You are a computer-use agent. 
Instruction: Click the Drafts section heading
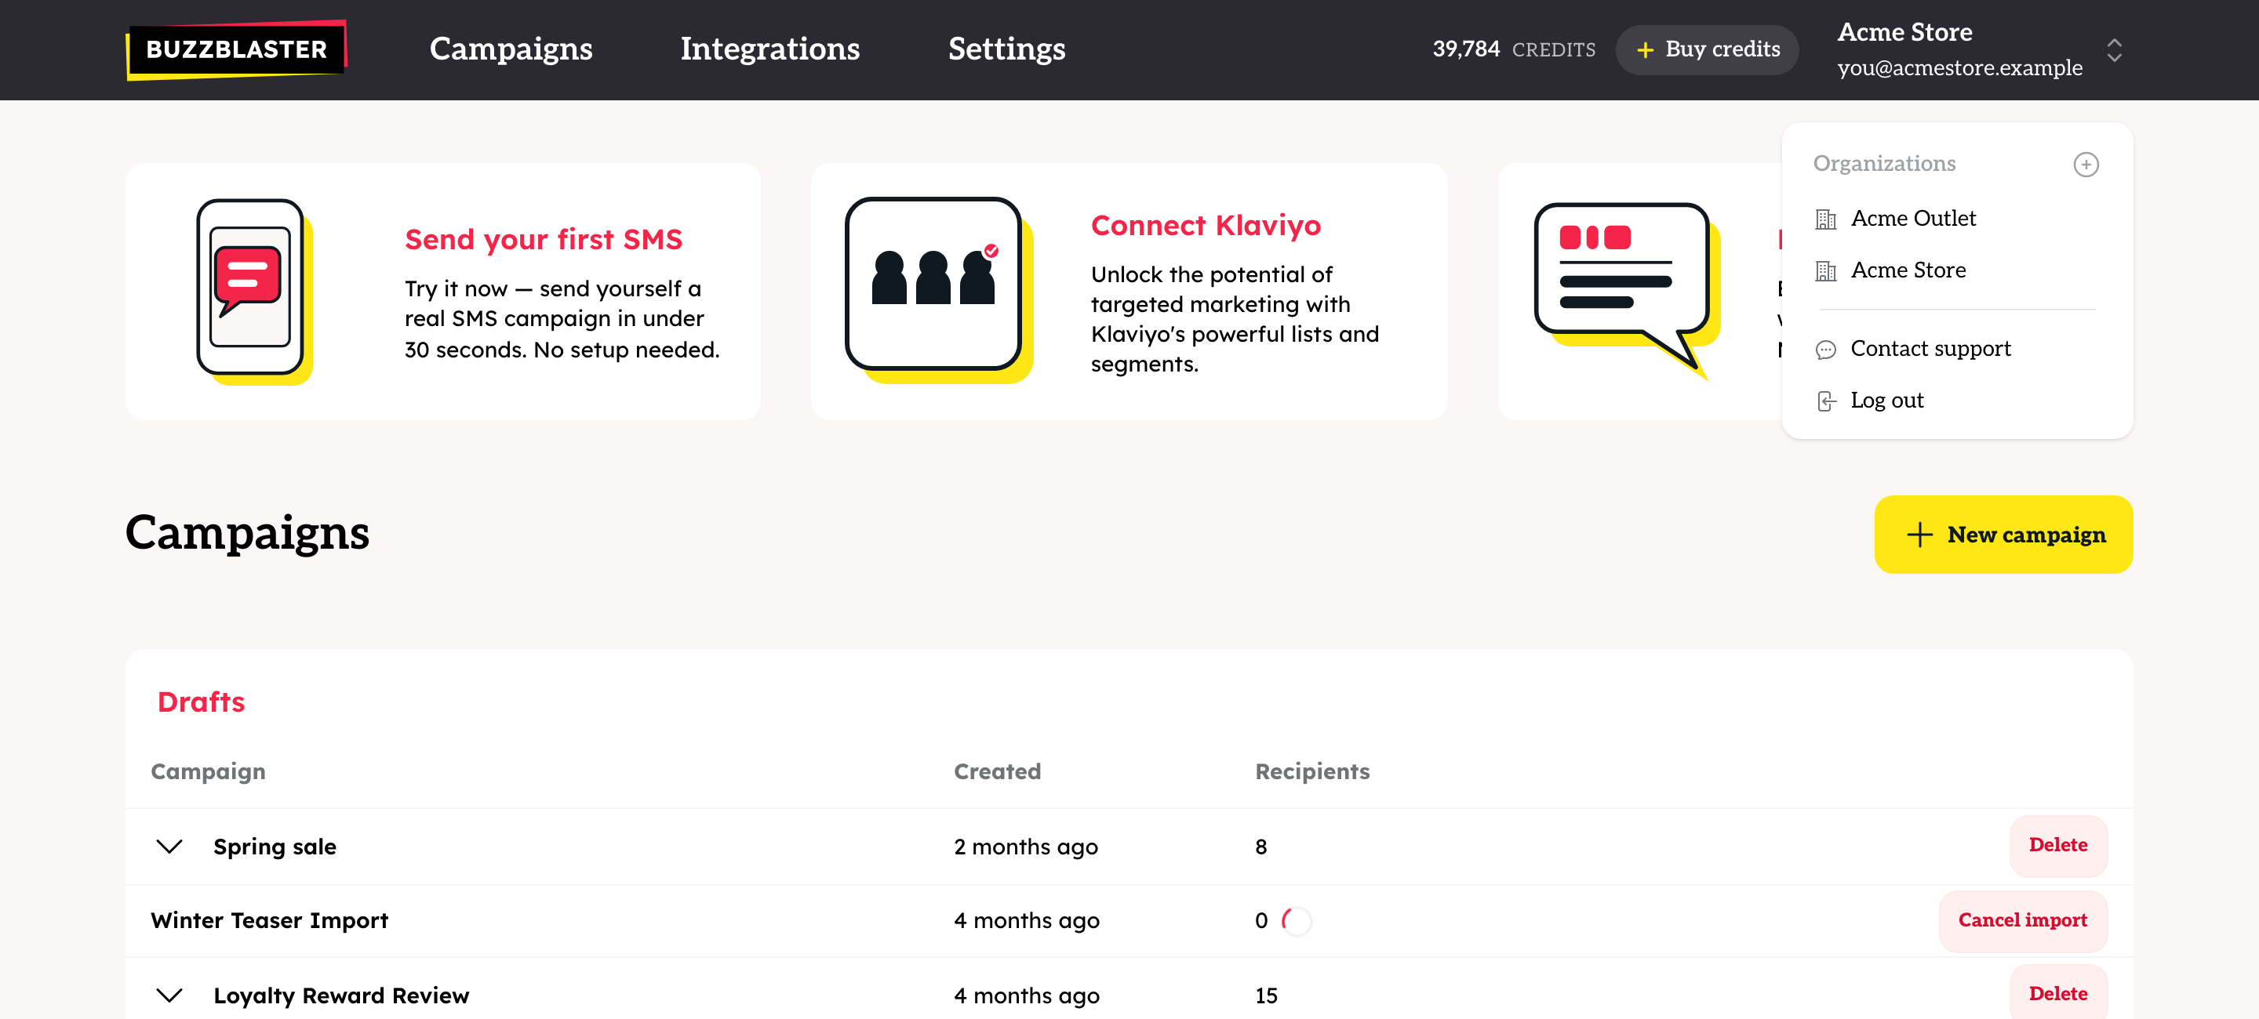pyautogui.click(x=201, y=702)
